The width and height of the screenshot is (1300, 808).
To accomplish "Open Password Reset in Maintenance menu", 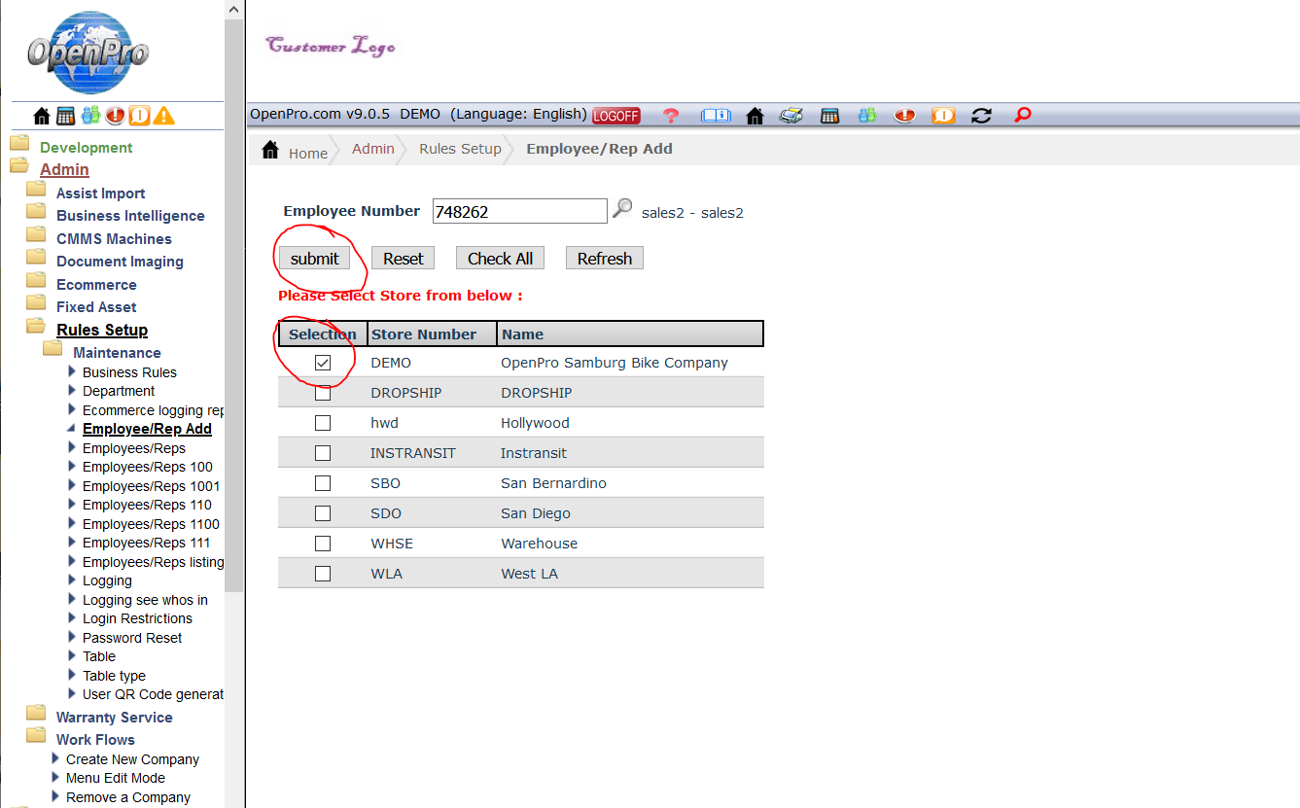I will coord(132,638).
